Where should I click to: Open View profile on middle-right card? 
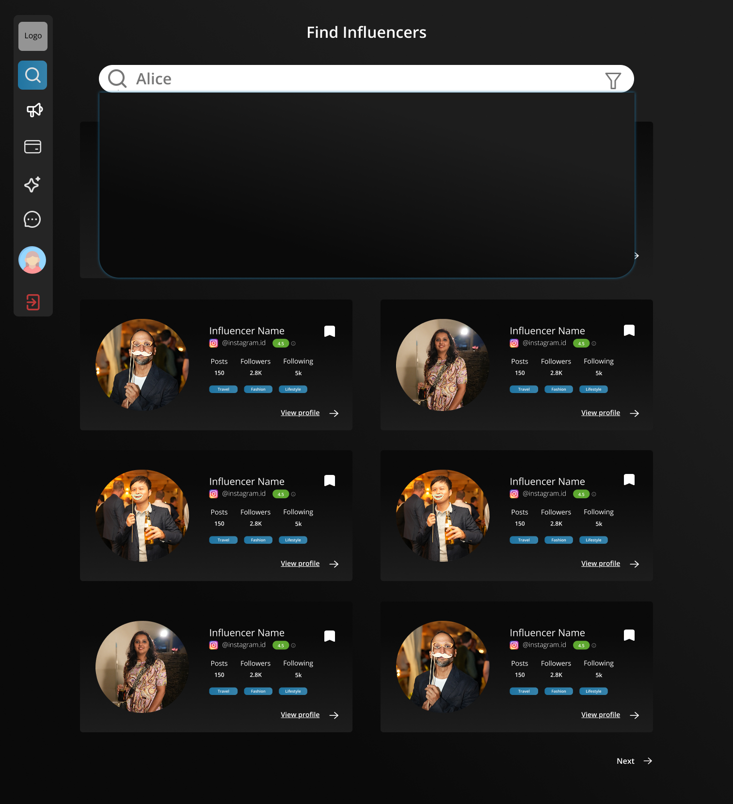(x=601, y=564)
